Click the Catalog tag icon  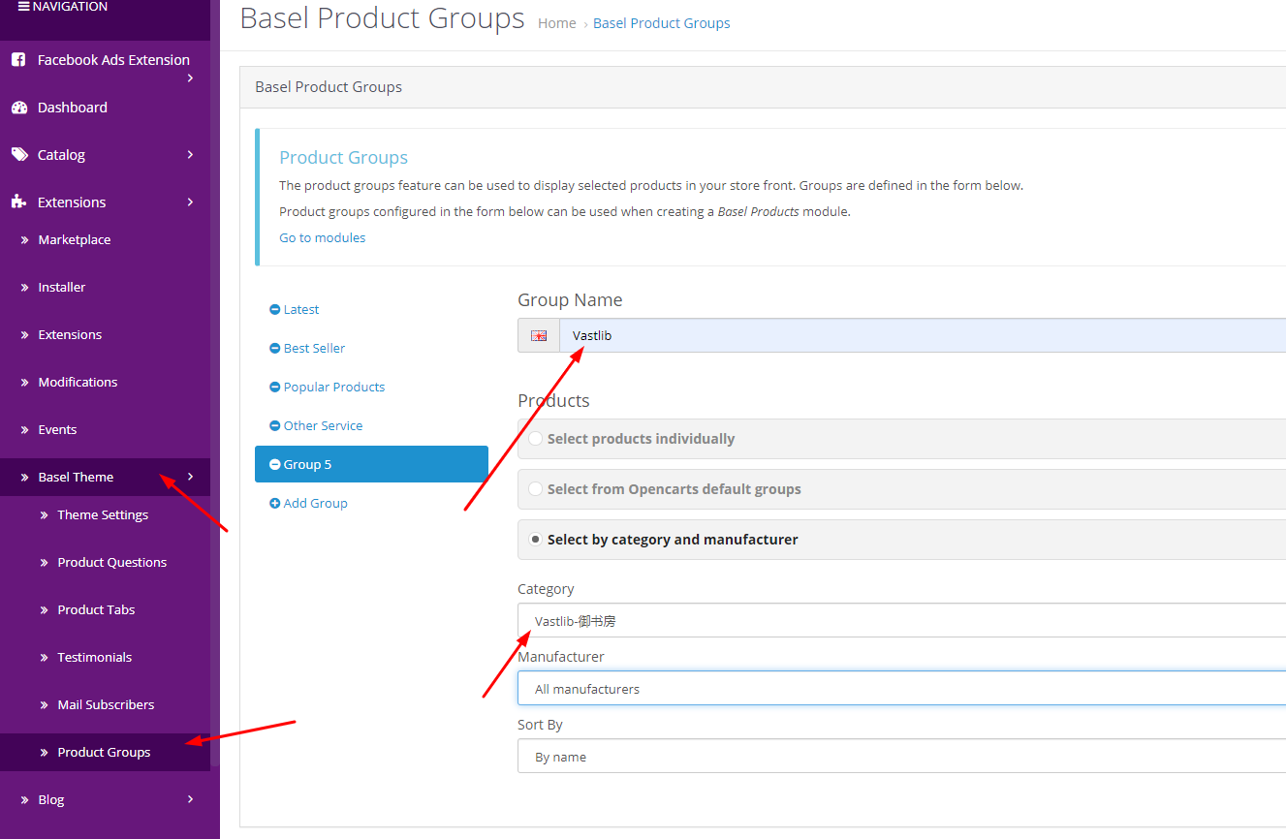19,155
